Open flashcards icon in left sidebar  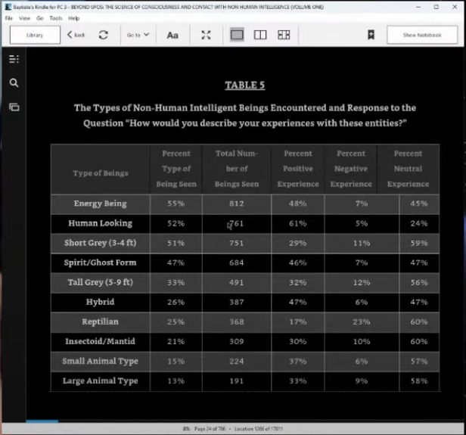coord(14,107)
